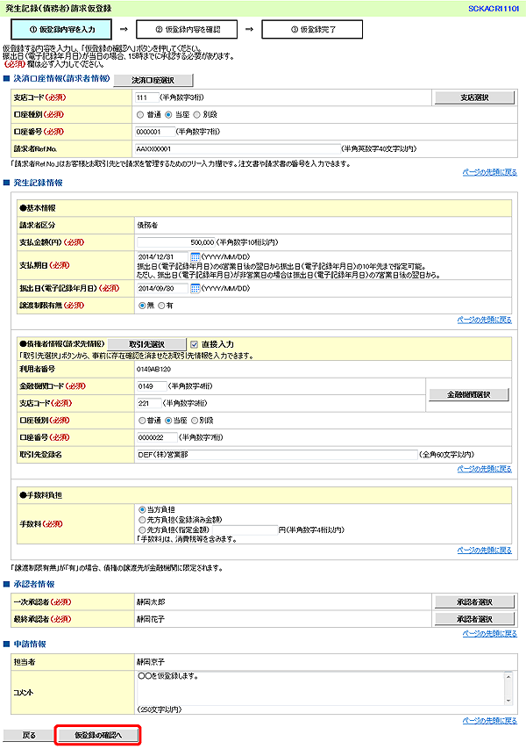Select step ② 仮登録内容を確認
The width and height of the screenshot is (526, 749).
187,29
